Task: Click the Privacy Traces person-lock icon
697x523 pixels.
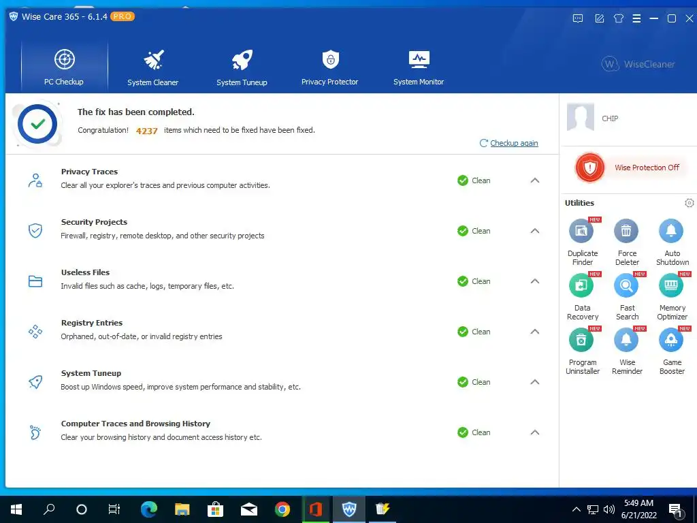Action: [35, 180]
